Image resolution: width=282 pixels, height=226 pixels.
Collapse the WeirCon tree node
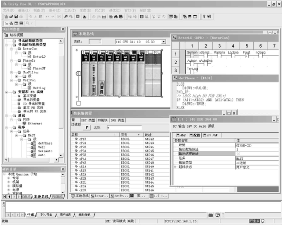(x=11, y=80)
